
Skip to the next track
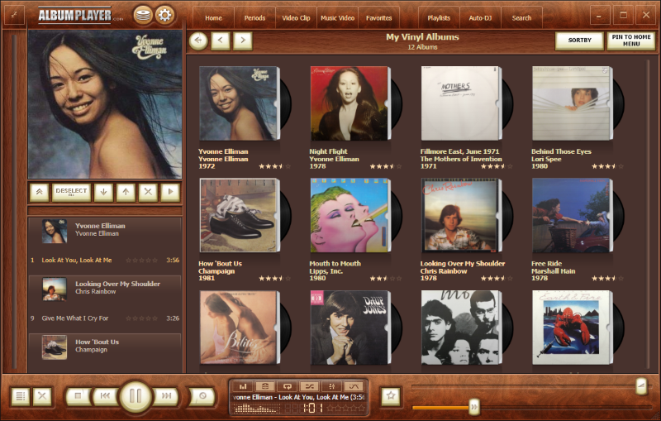point(165,396)
